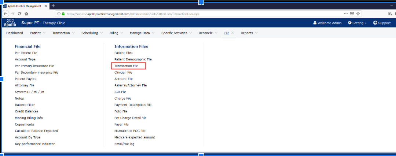Expand the Setting dropdown
Image resolution: width=396 pixels, height=156 pixels.
[x=357, y=23]
